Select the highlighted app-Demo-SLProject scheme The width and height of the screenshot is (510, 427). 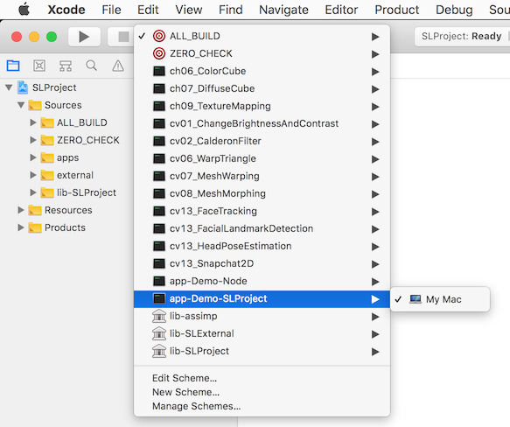pos(262,298)
